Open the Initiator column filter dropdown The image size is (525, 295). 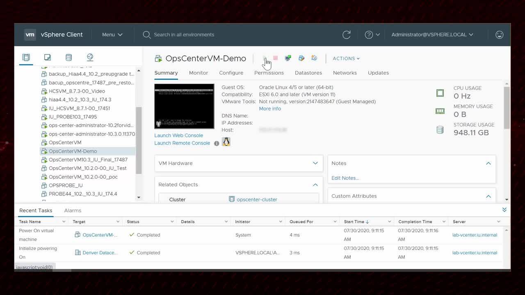coord(281,222)
